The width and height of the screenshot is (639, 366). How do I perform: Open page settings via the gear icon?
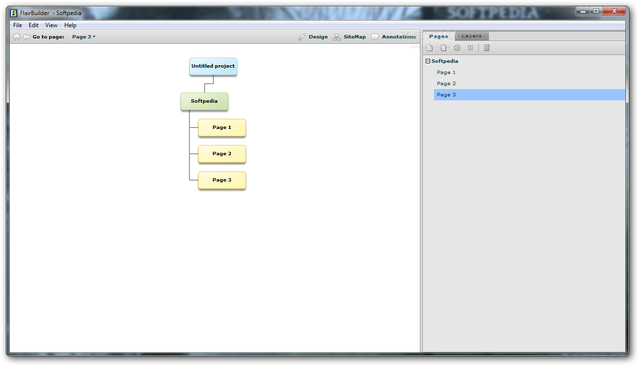(x=457, y=48)
